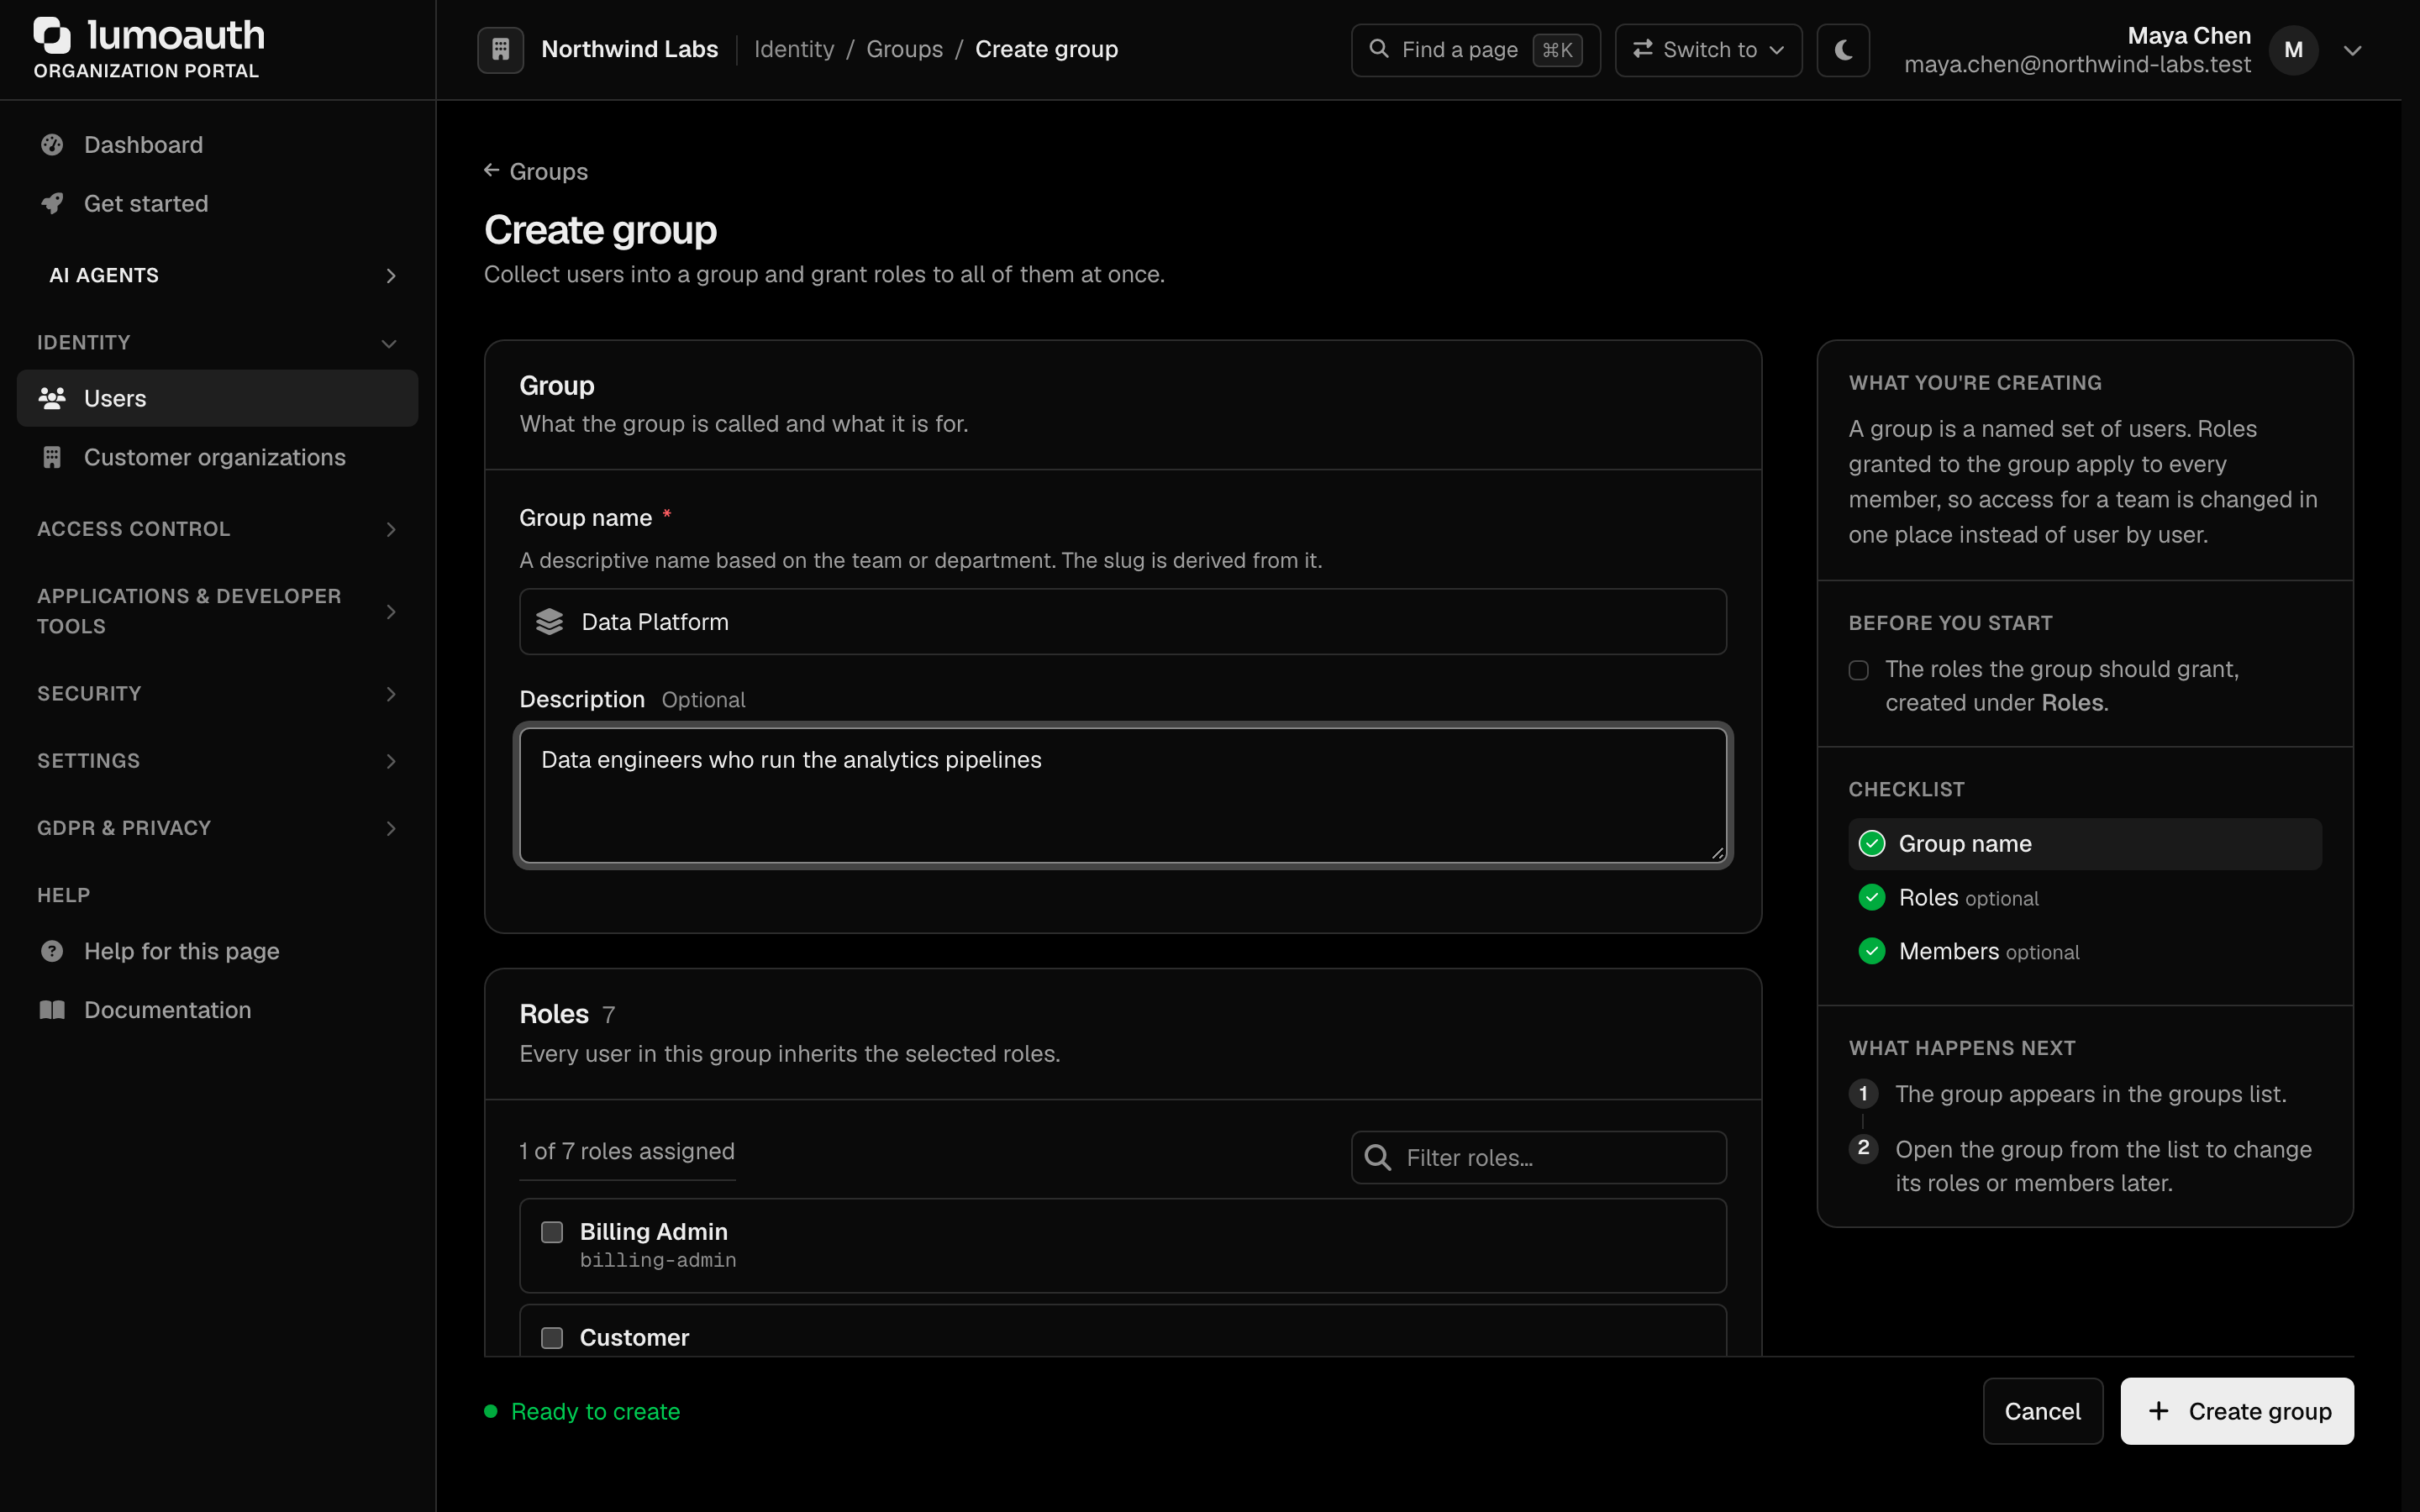Tick the Before you start roles checkbox

[1858, 670]
